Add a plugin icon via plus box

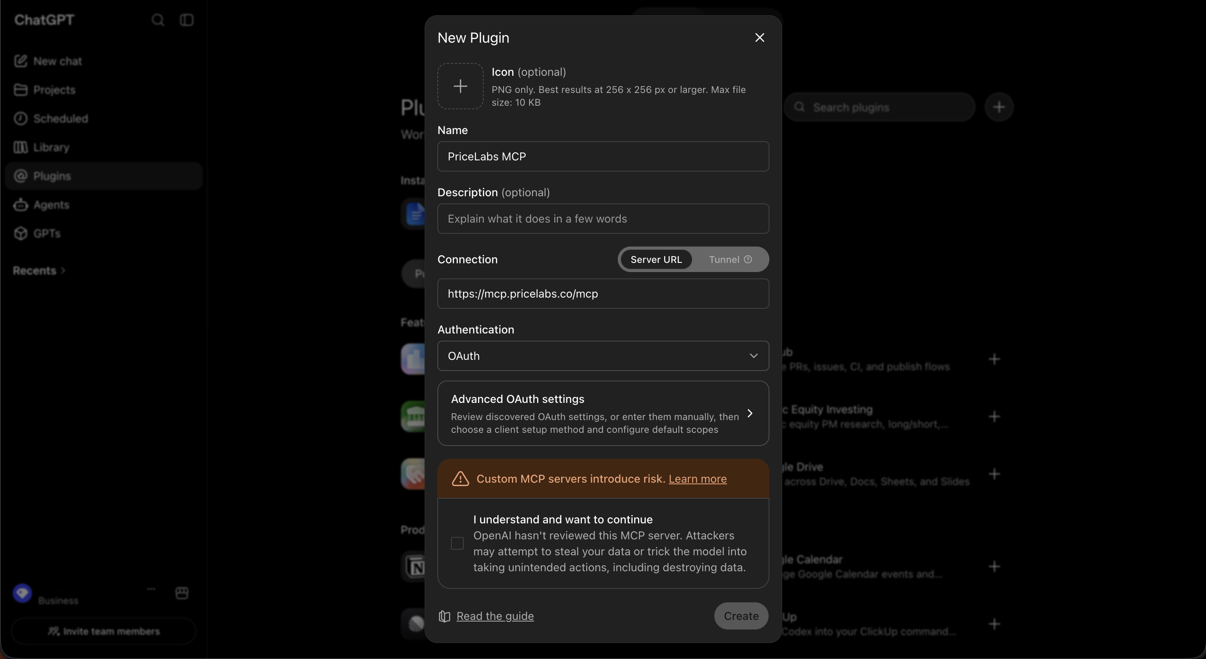[x=460, y=86]
